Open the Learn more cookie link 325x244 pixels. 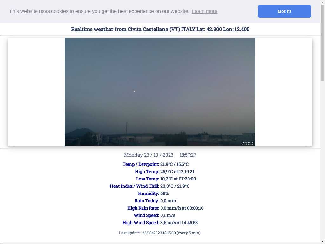pos(204,11)
